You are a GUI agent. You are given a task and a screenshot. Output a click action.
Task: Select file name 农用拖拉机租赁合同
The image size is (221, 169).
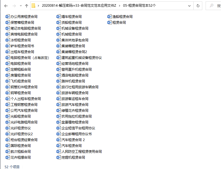coord(77,116)
